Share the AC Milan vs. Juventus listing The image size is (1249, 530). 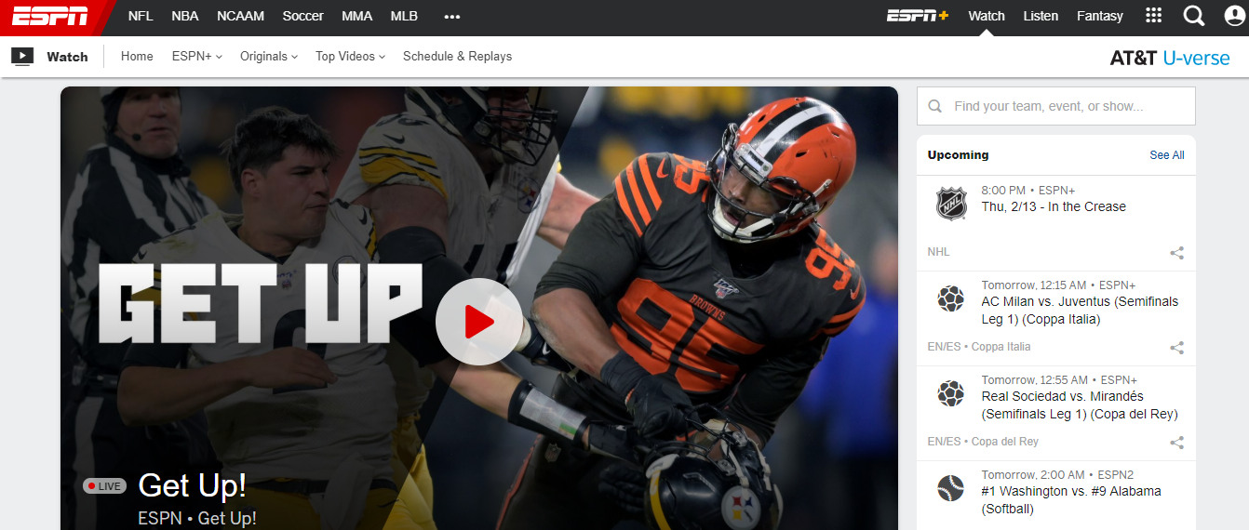click(x=1176, y=348)
